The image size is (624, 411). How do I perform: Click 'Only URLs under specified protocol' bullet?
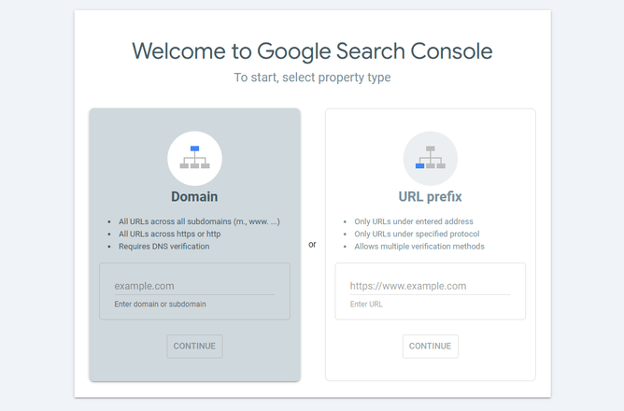(x=418, y=234)
